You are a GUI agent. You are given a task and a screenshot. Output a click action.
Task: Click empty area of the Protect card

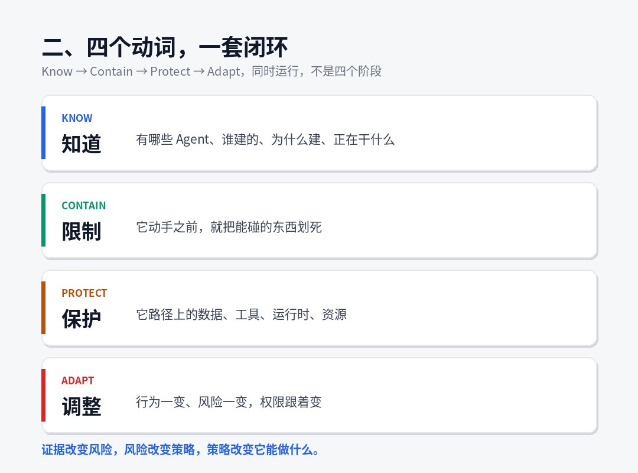(468, 309)
